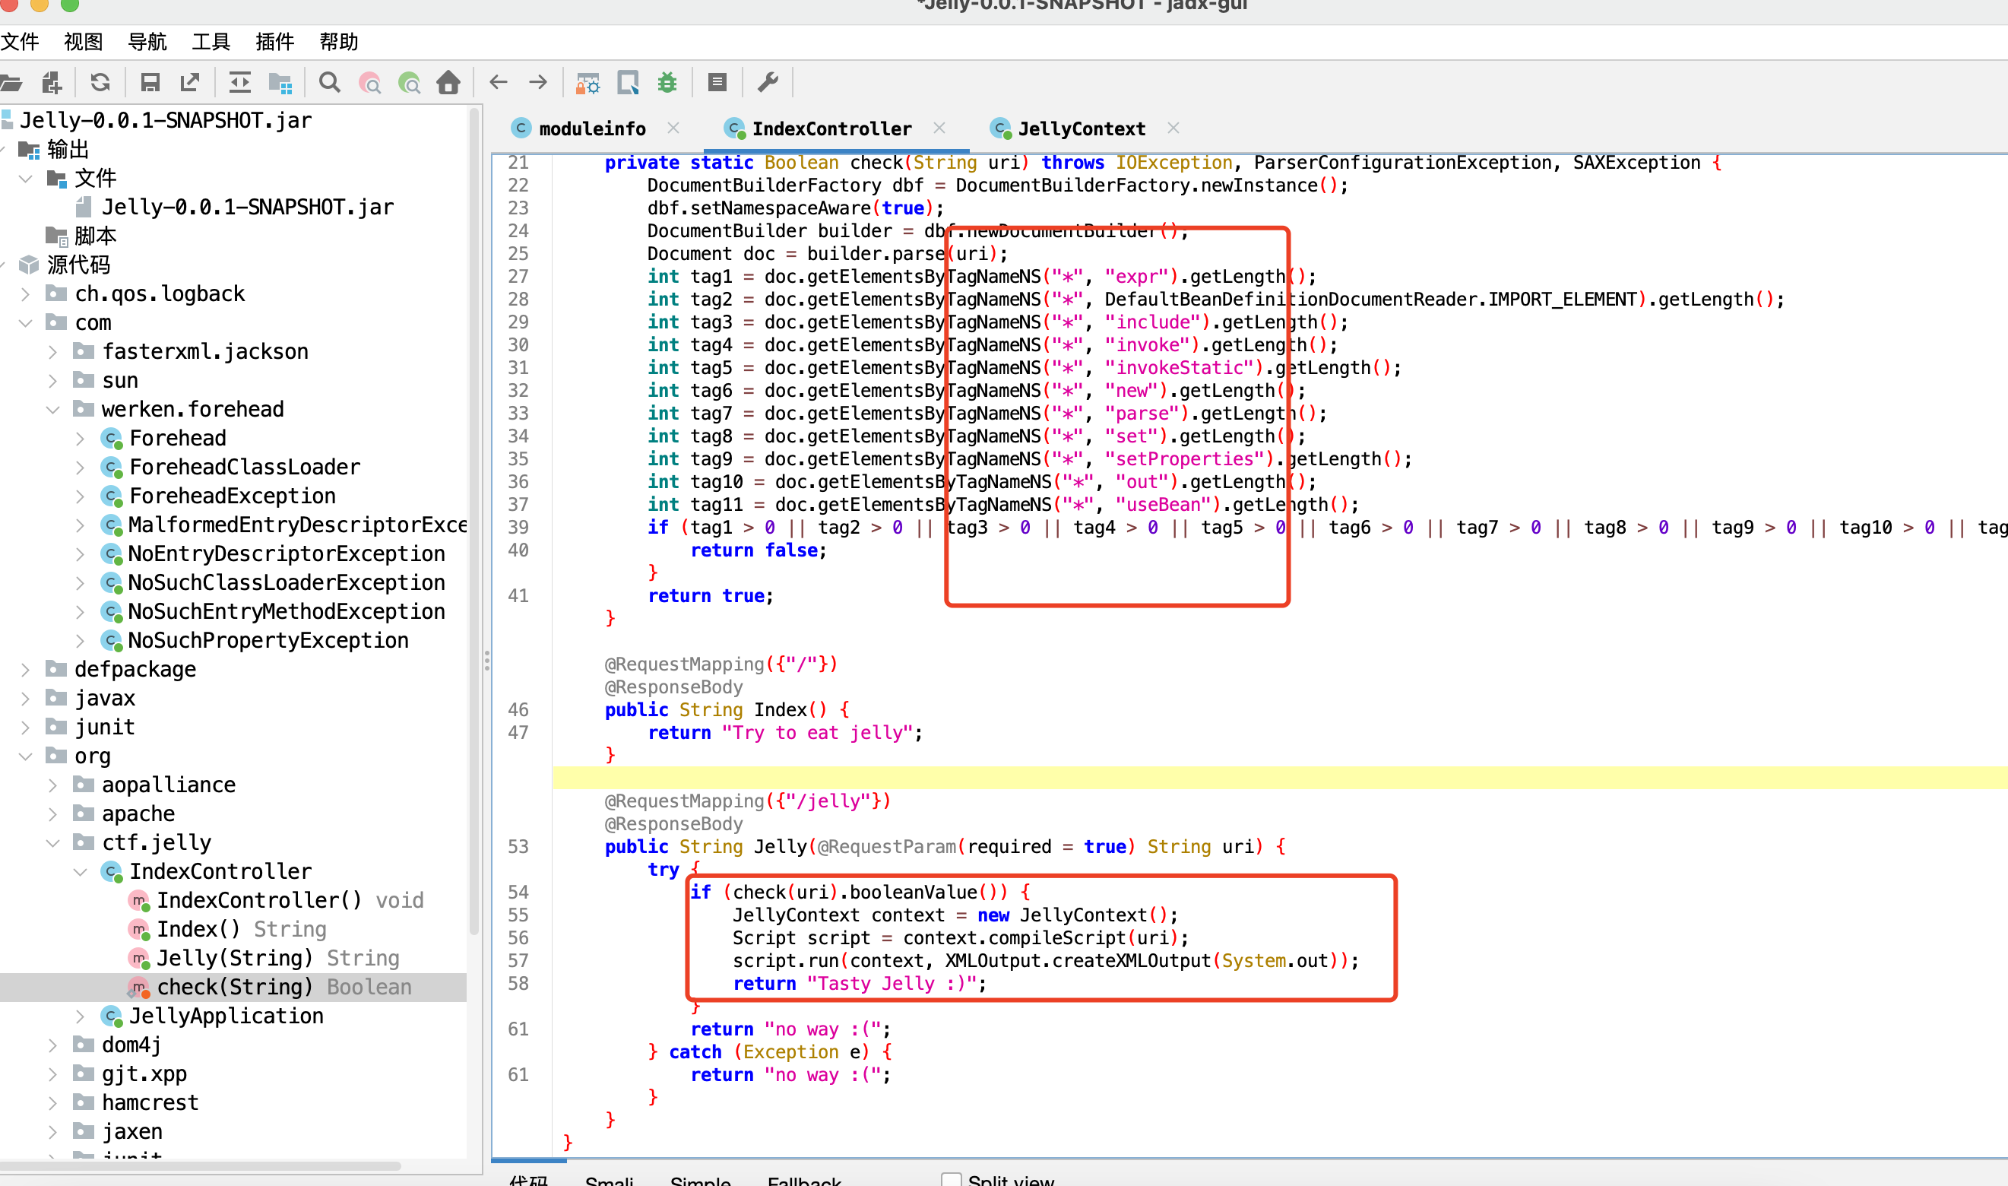Close the JellyContext tab
This screenshot has height=1186, width=2008.
pos(1173,128)
